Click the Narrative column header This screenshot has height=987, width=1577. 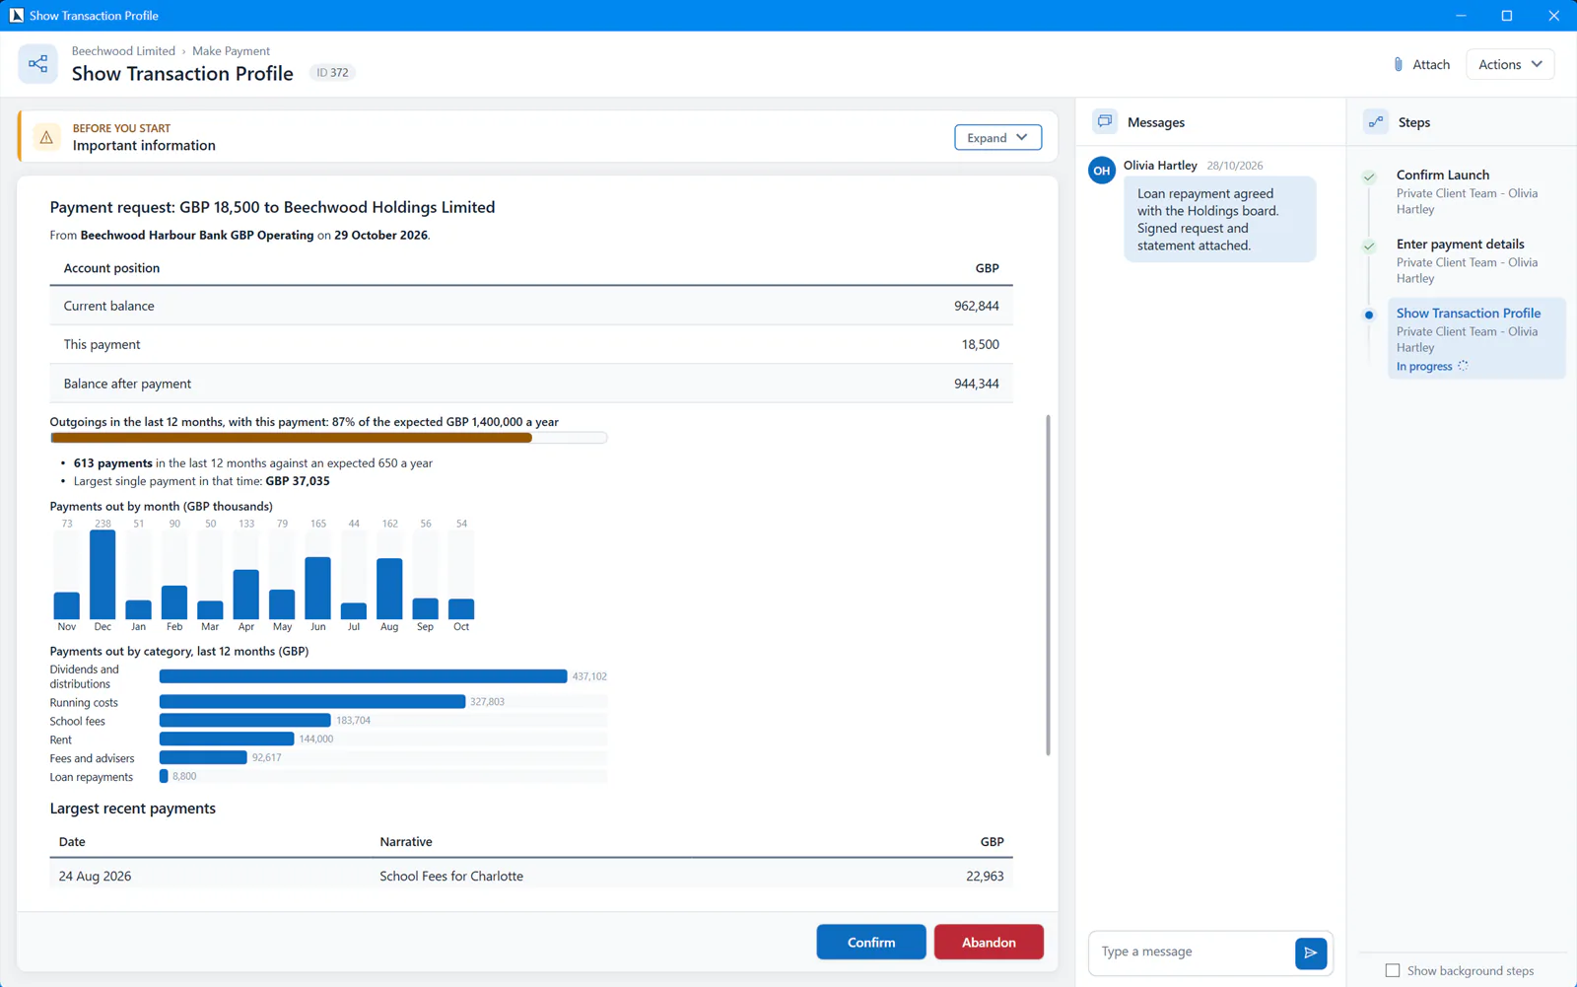[406, 841]
